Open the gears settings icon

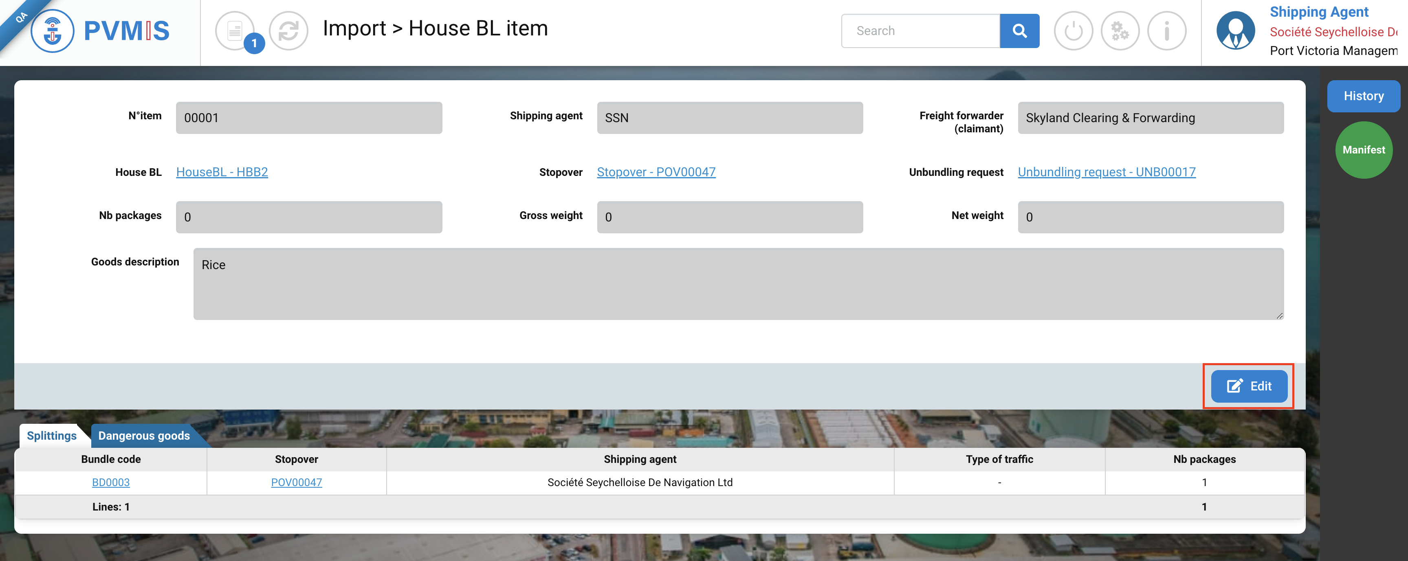coord(1120,31)
